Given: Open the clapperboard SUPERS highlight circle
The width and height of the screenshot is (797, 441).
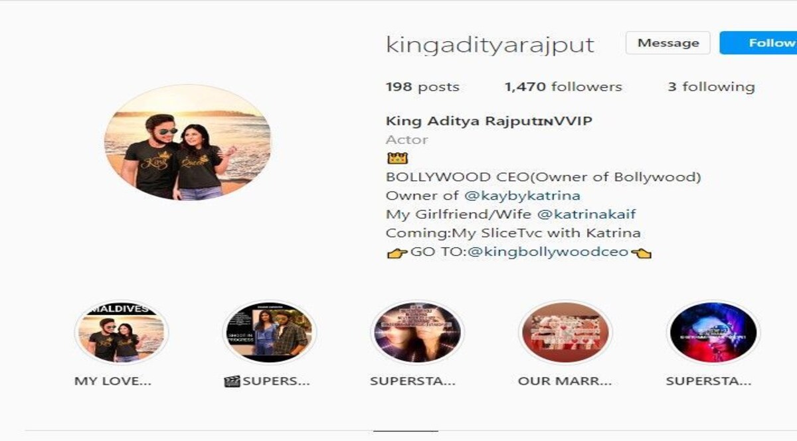Looking at the screenshot, I should coord(269,332).
